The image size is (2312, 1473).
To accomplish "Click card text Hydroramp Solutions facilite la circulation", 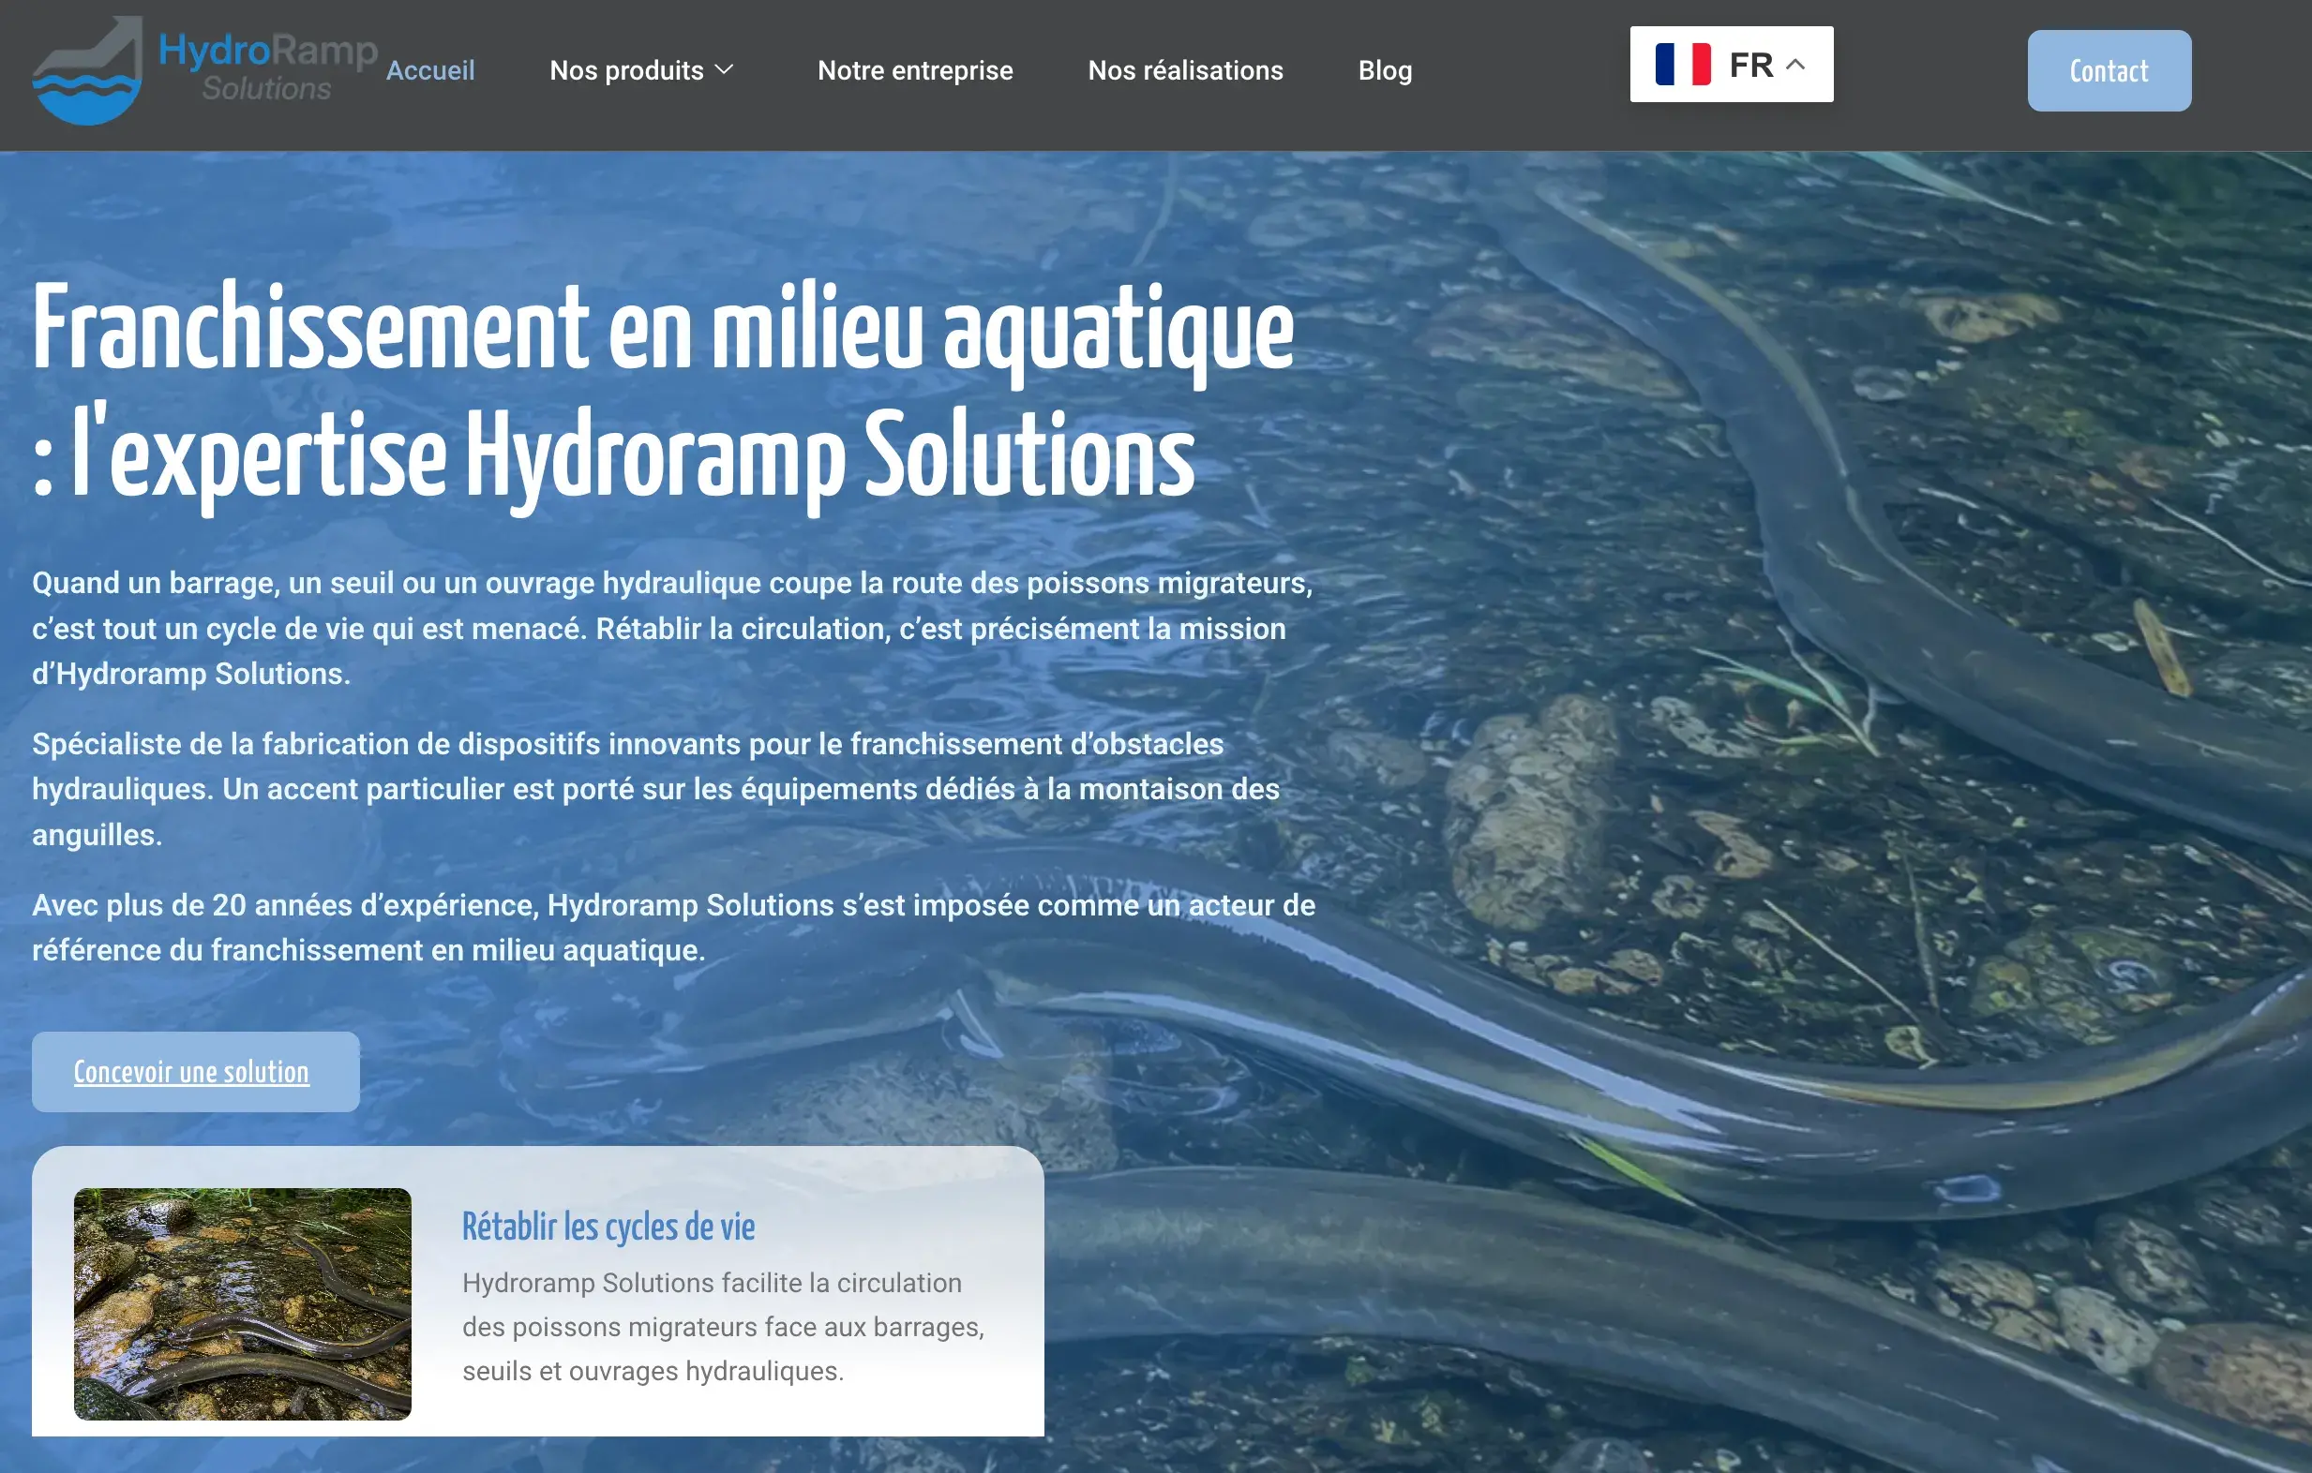I will click(x=723, y=1326).
